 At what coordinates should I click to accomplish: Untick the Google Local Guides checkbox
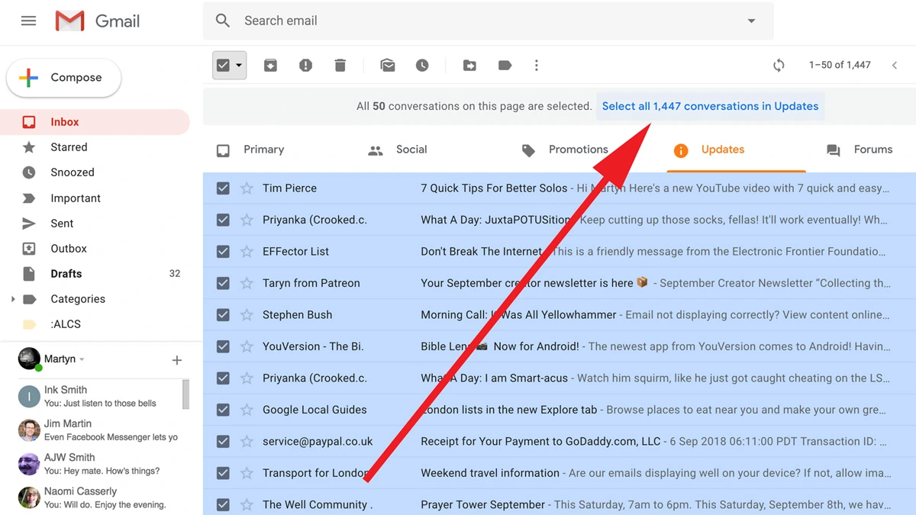[x=223, y=410]
